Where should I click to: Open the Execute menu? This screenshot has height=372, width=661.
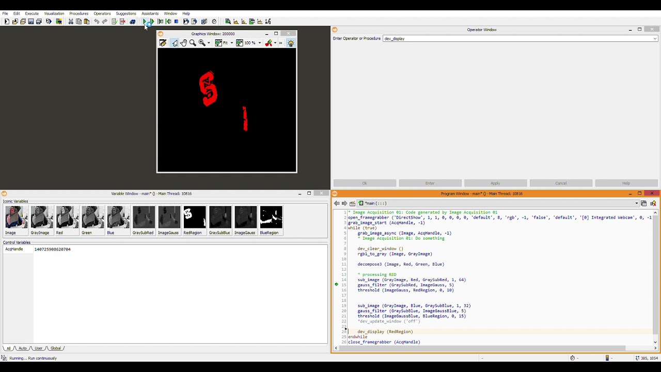(32, 13)
